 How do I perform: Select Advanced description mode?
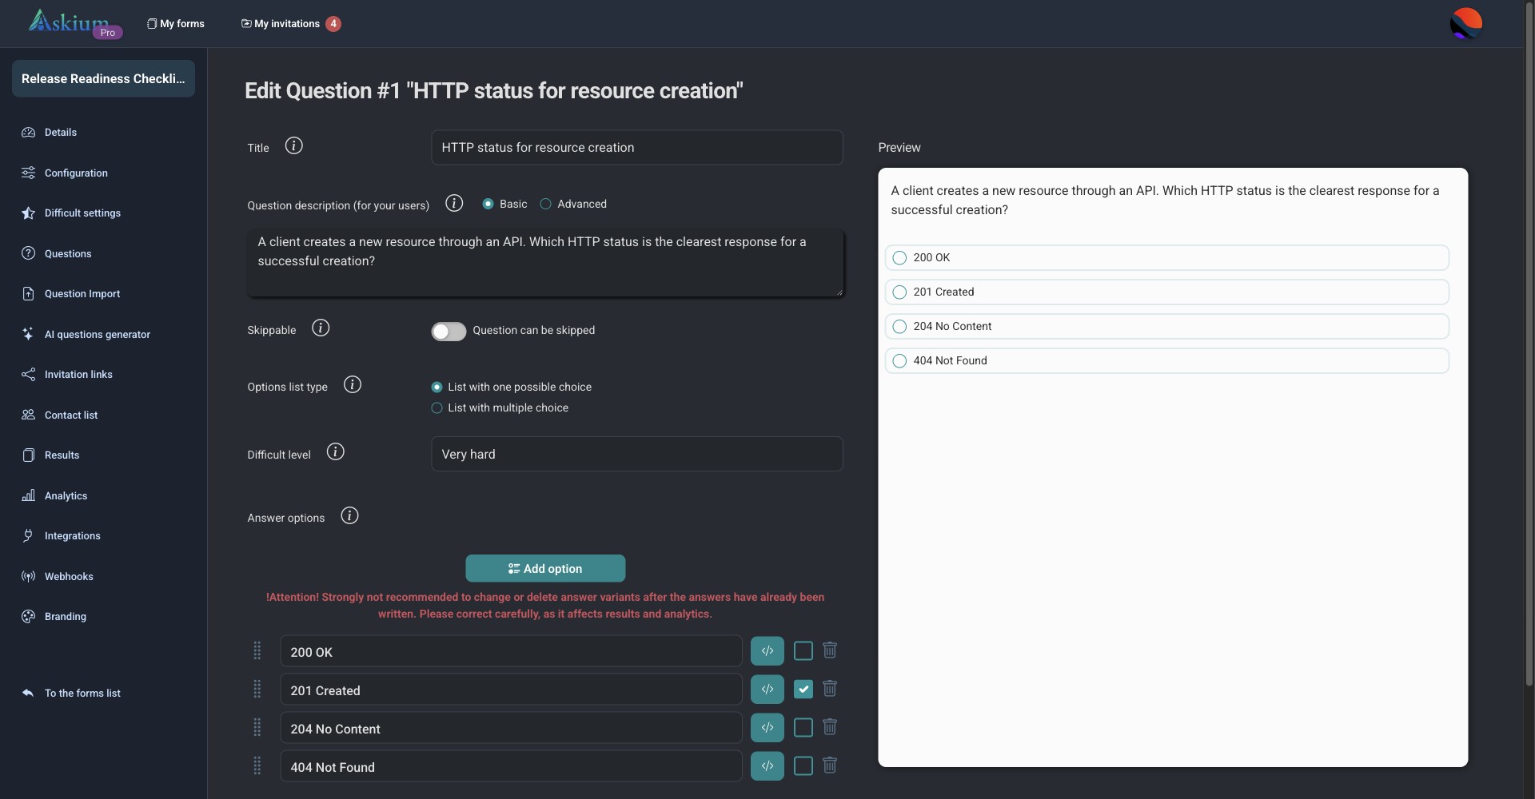545,205
